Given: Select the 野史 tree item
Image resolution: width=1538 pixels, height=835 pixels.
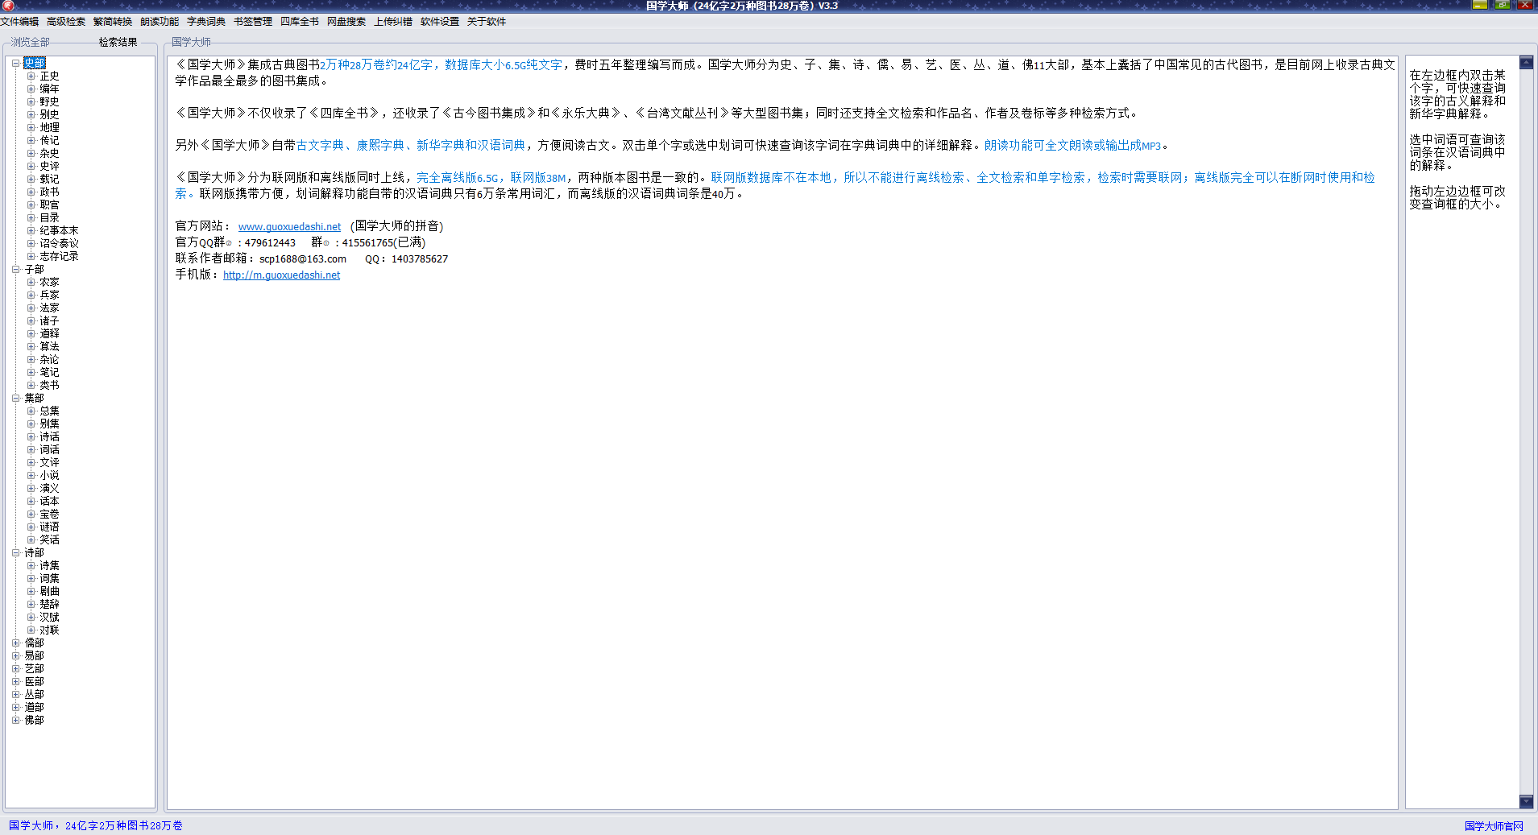Looking at the screenshot, I should click(49, 101).
